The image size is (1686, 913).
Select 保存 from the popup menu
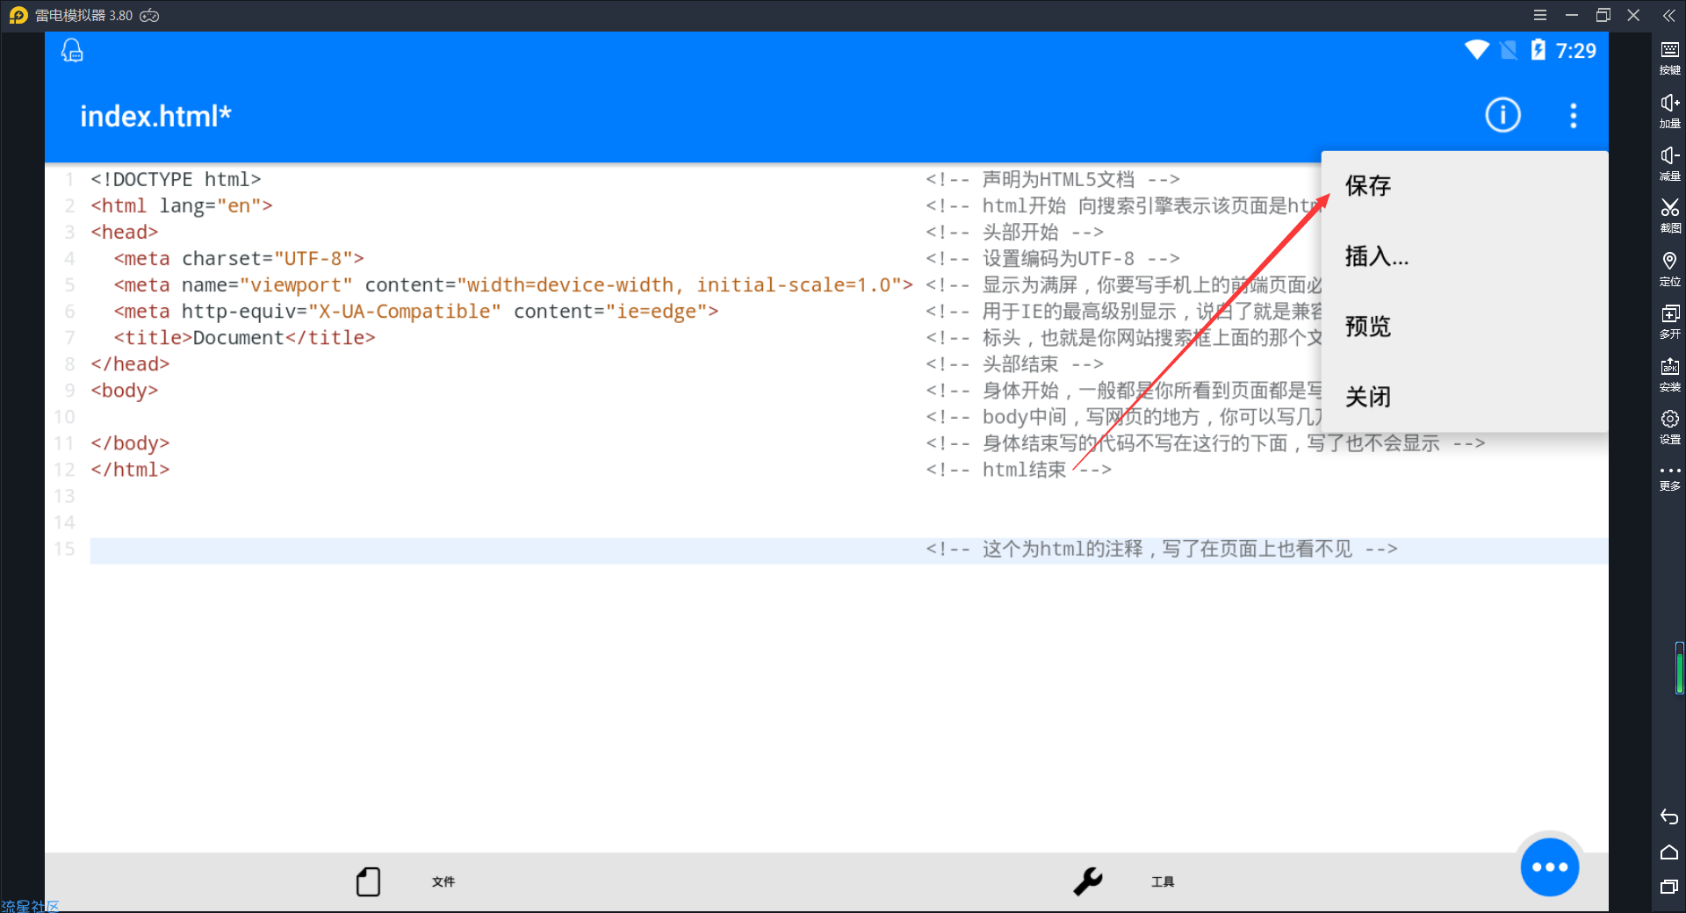click(1464, 186)
